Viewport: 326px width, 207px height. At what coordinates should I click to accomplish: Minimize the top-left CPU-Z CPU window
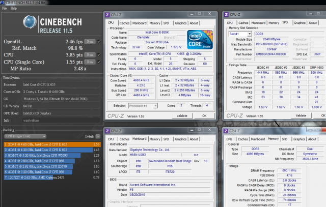pyautogui.click(x=192, y=14)
